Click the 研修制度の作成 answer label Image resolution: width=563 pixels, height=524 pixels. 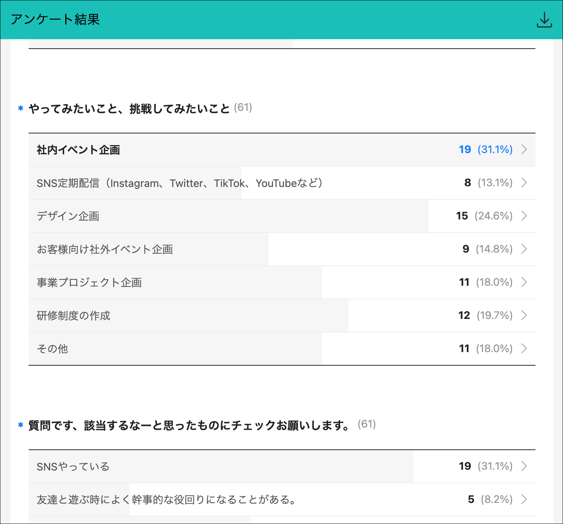pos(74,316)
